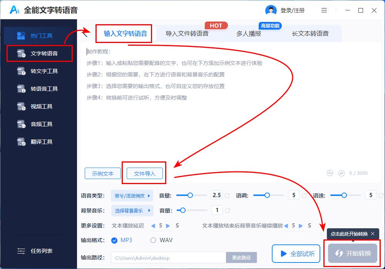Viewport: 385px width, 269px height.
Task: Click the 转文字工具 sidebar icon
Action: pos(21,71)
